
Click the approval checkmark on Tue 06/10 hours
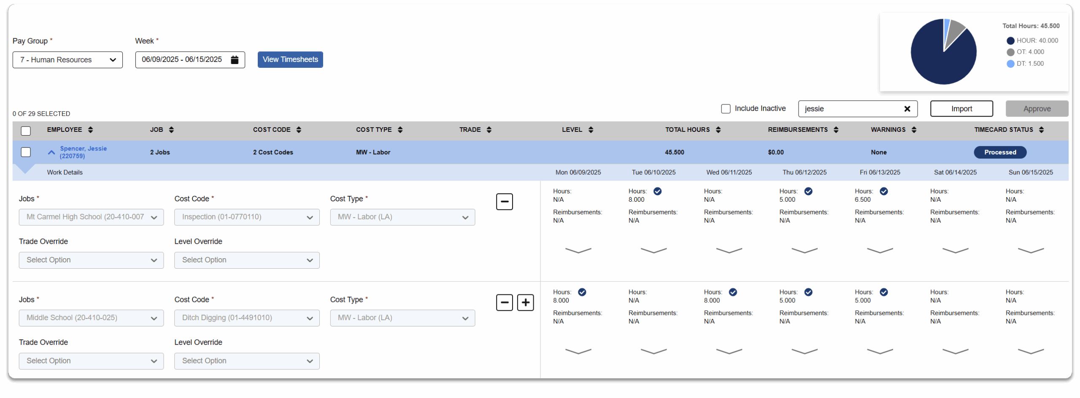coord(658,191)
